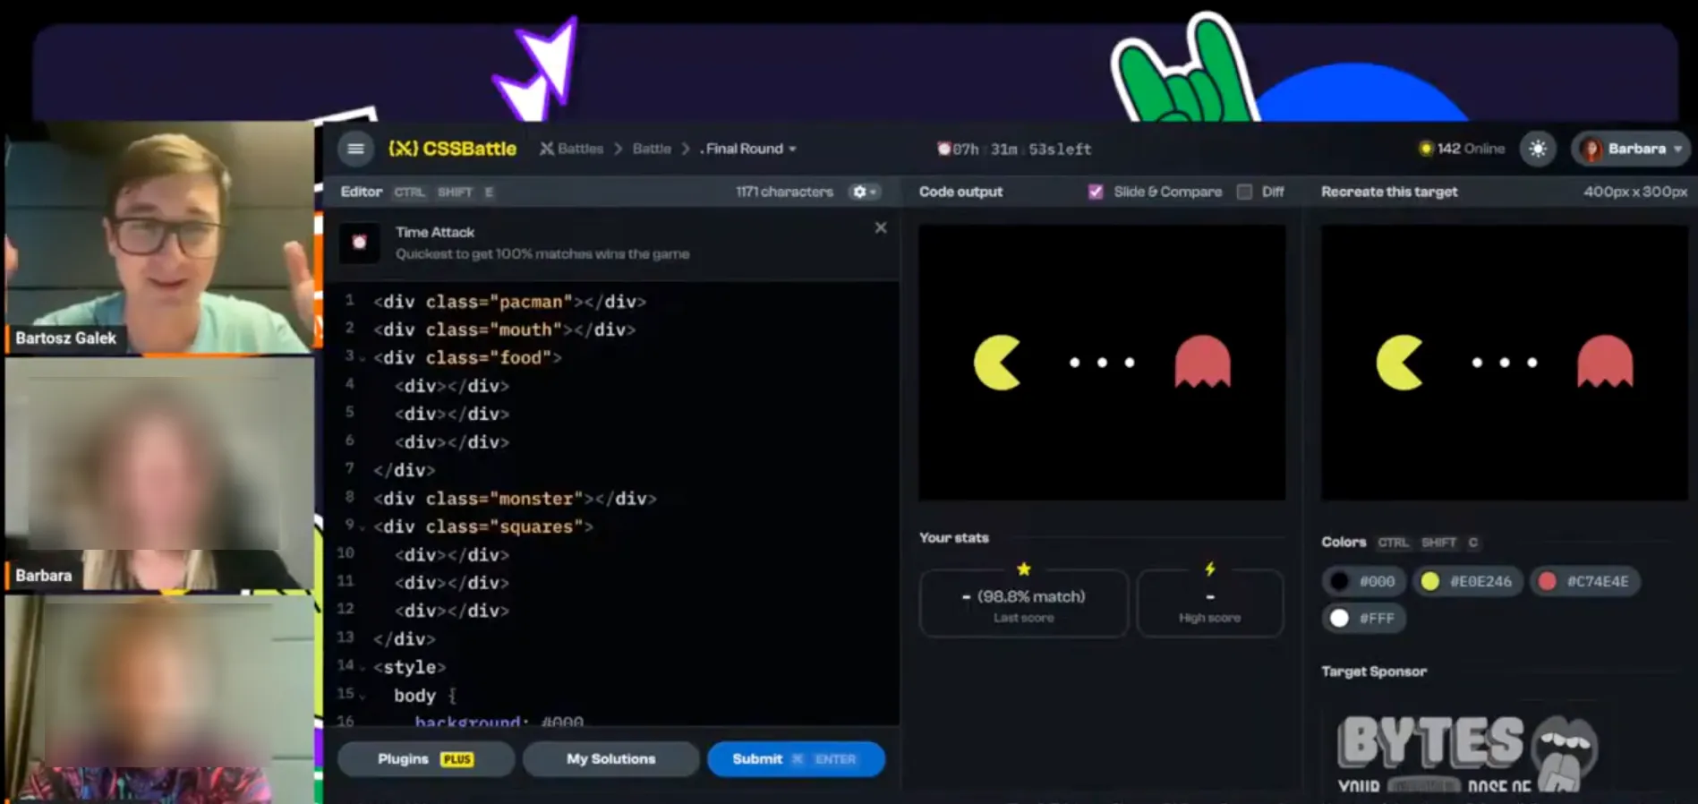Open the hamburger menu button

tap(355, 149)
